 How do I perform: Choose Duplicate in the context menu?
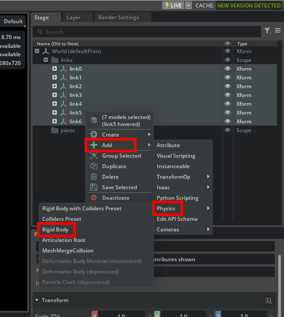(114, 166)
